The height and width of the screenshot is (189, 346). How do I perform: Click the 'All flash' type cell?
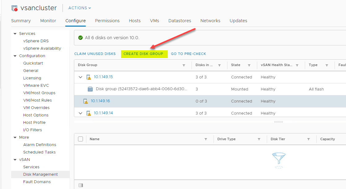point(316,89)
